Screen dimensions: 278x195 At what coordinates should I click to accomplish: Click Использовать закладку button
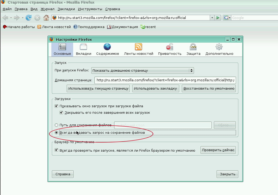156,89
